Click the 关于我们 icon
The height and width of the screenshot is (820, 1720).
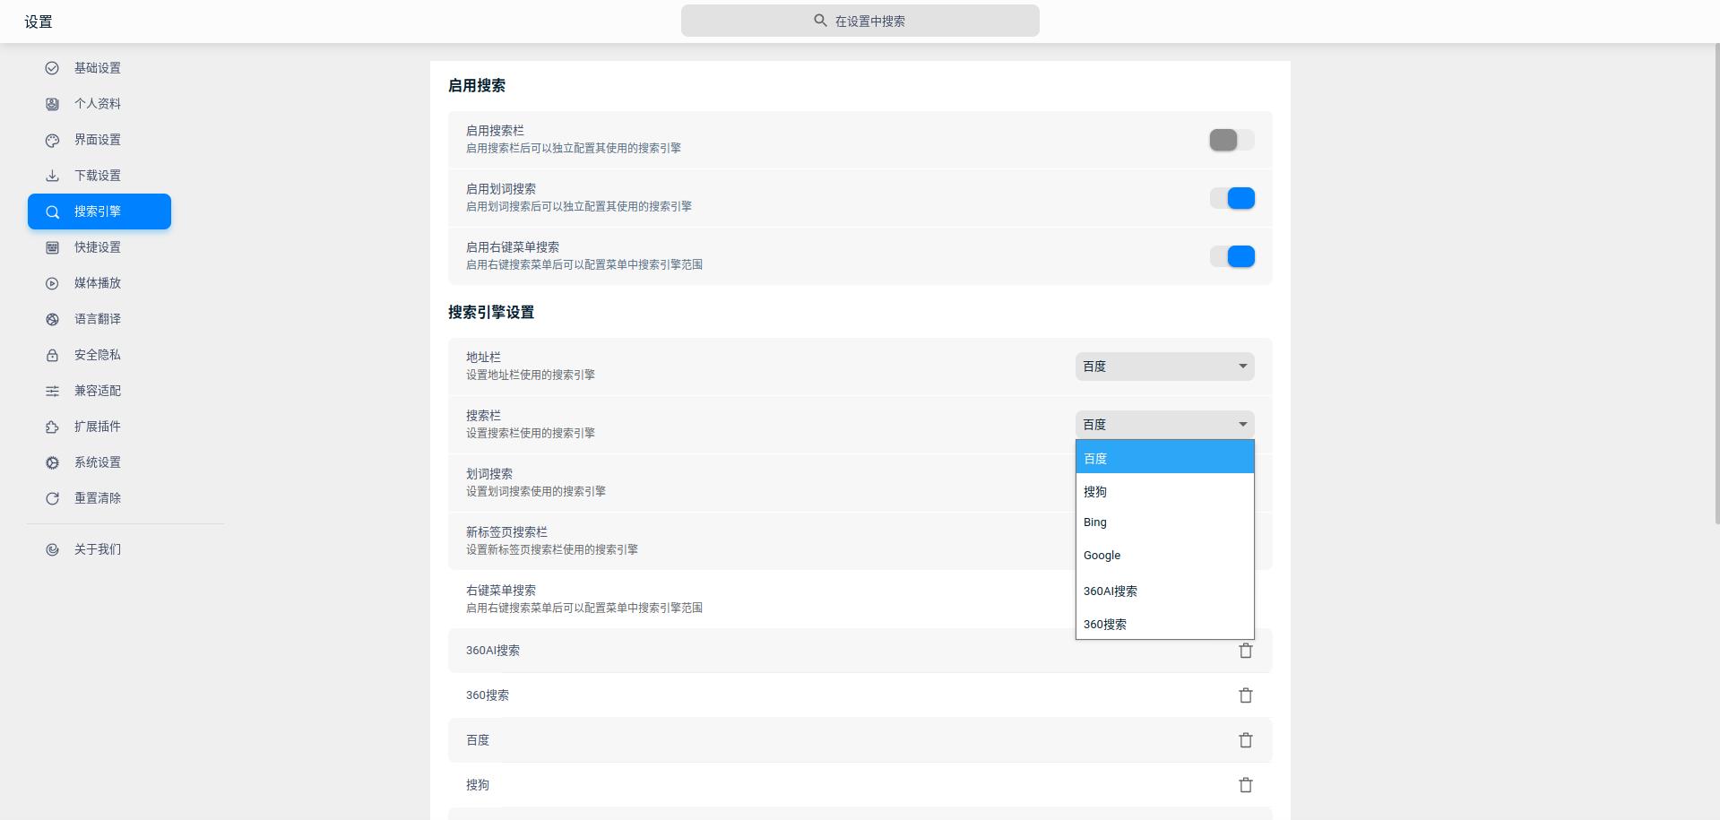pos(52,549)
